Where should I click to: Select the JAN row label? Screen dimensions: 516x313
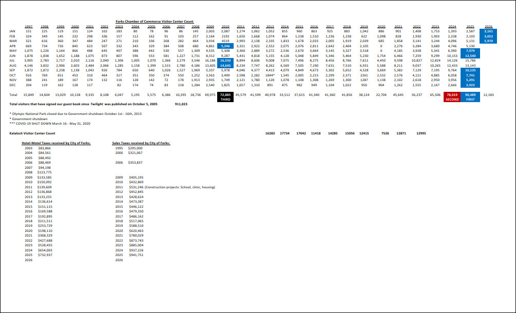click(x=13, y=31)
